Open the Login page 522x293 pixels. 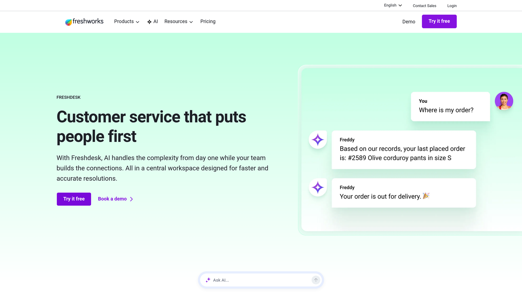point(452,6)
